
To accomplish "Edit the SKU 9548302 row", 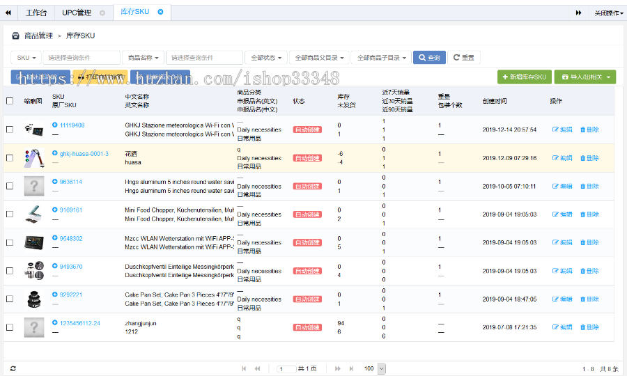I will [x=562, y=242].
